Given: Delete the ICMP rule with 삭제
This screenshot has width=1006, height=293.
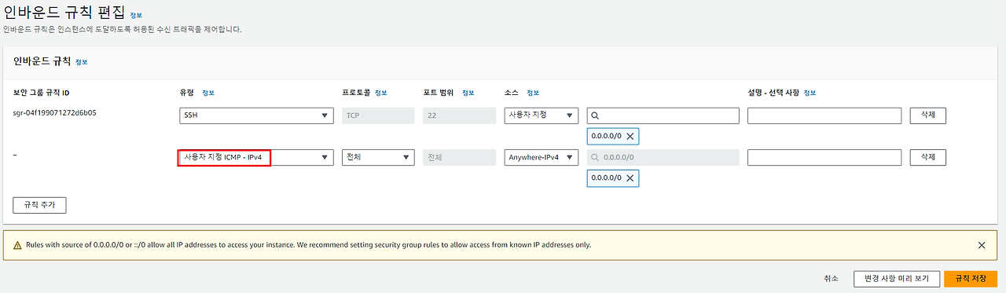Looking at the screenshot, I should click(x=927, y=157).
